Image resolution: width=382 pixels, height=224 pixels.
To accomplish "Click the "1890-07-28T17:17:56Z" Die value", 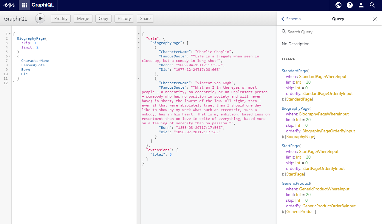I will click(197, 132).
